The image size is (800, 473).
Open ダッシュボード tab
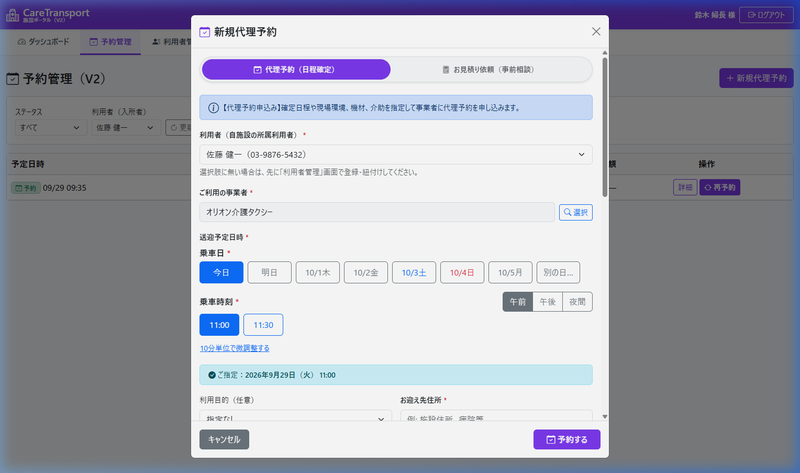[43, 42]
